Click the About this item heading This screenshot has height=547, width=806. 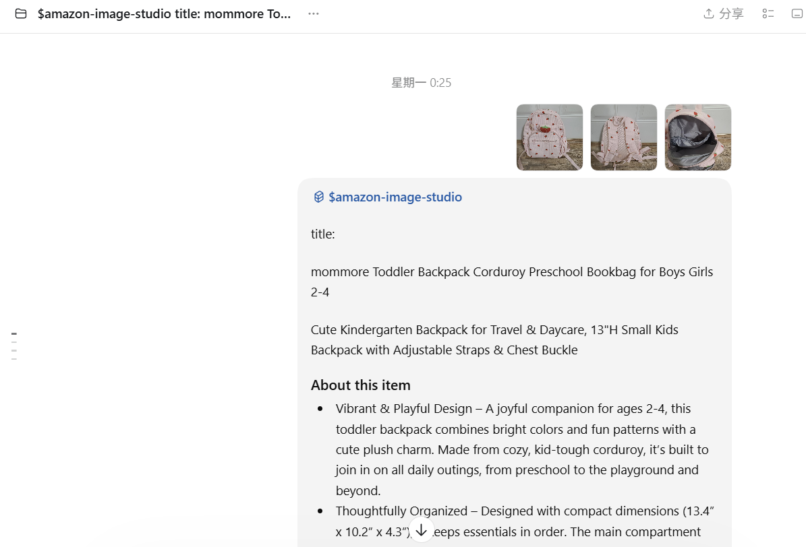pyautogui.click(x=360, y=385)
